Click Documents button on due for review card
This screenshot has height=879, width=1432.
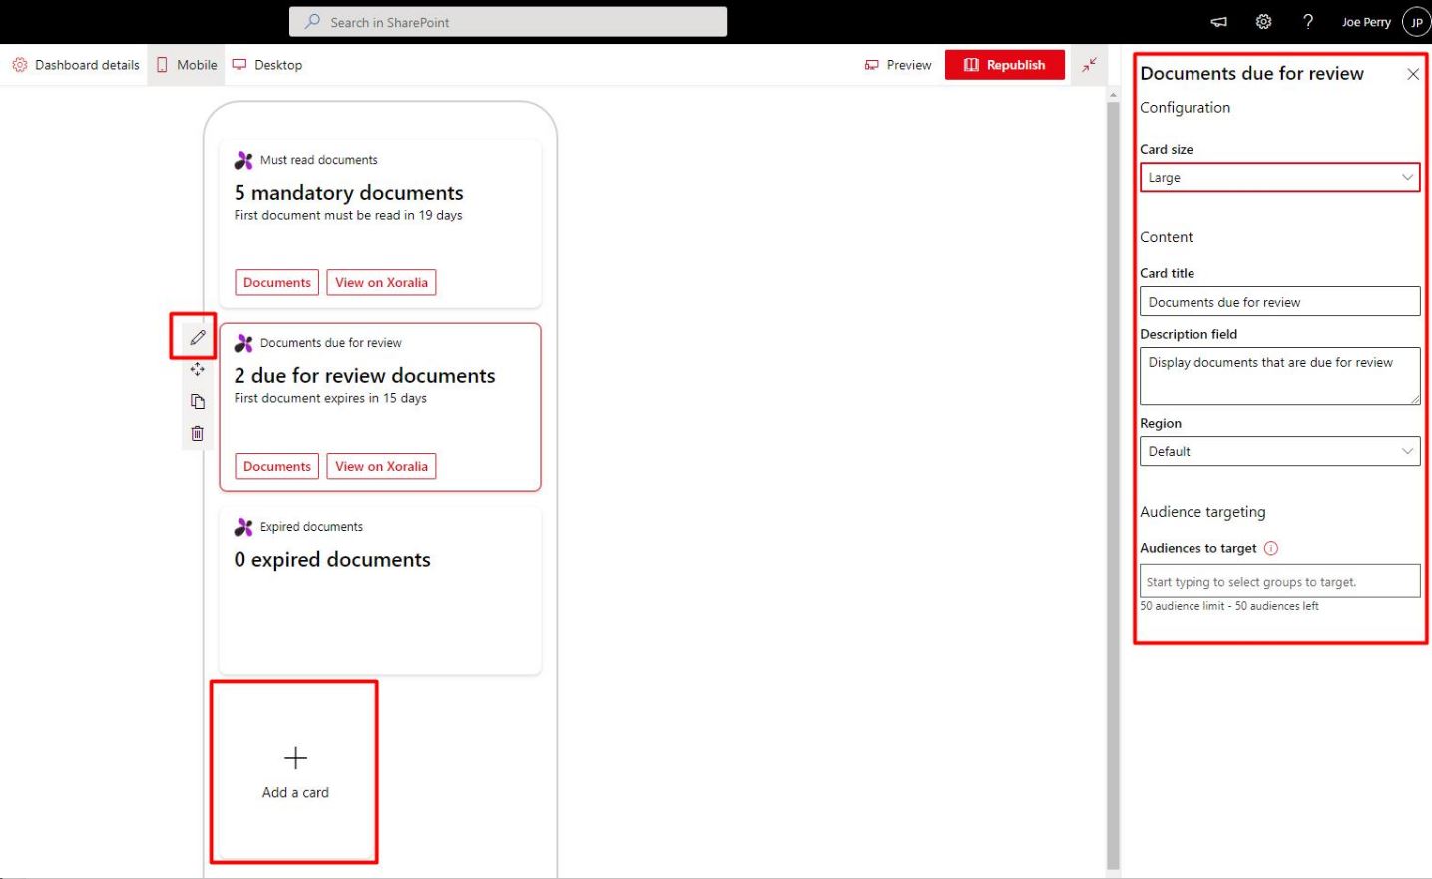(x=277, y=466)
